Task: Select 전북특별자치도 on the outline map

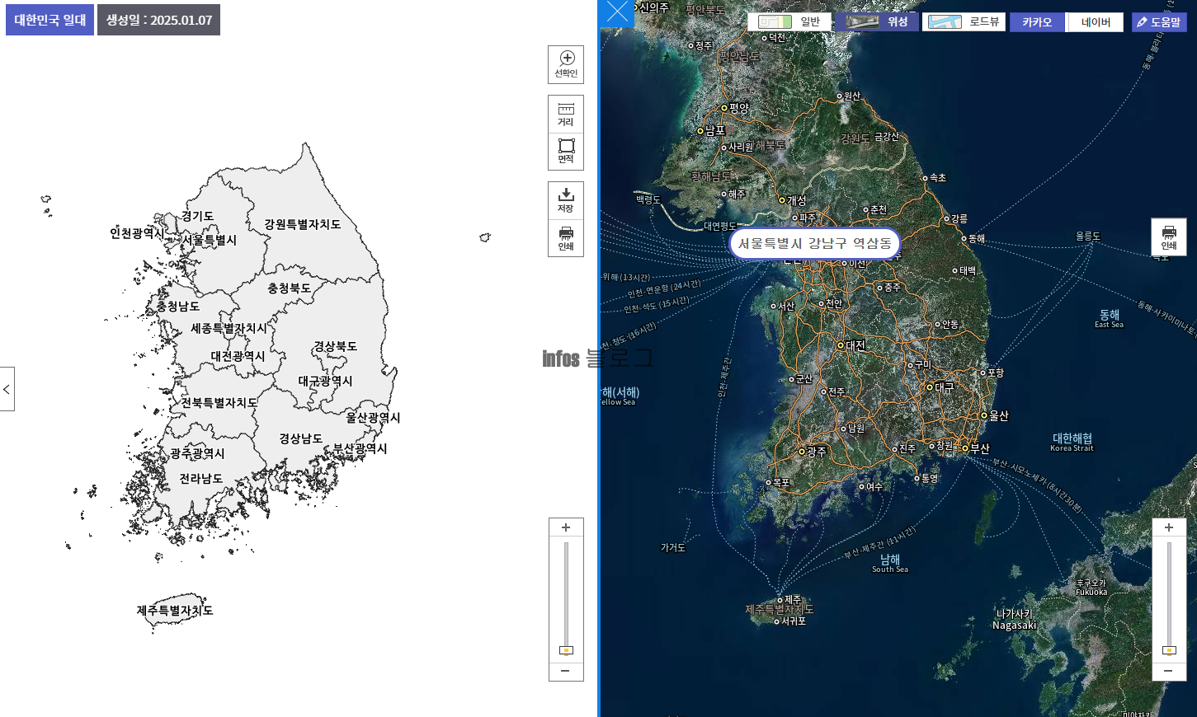Action: pyautogui.click(x=219, y=403)
